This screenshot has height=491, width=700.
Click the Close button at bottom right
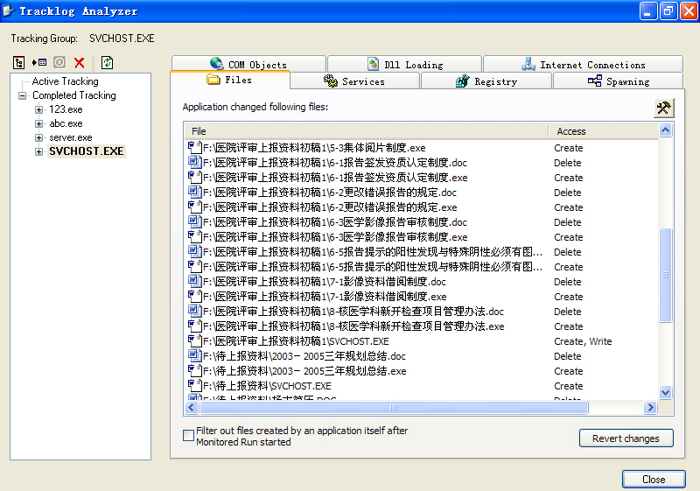point(653,480)
